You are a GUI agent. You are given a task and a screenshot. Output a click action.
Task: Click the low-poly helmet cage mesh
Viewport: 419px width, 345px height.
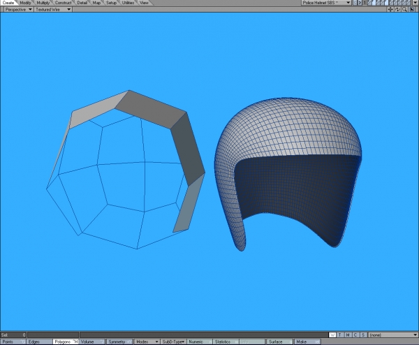(x=126, y=170)
